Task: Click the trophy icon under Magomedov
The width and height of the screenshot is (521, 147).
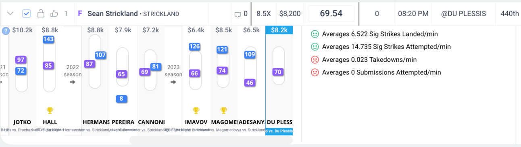Action: [223, 110]
